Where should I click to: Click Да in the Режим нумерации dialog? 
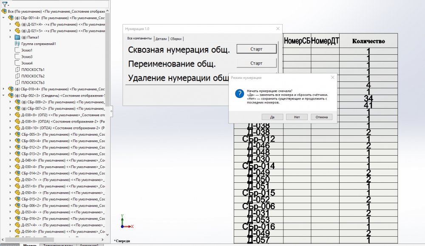coord(272,117)
